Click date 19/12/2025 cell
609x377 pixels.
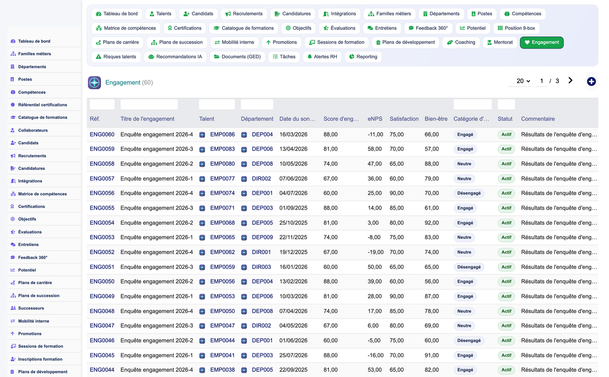[293, 253]
